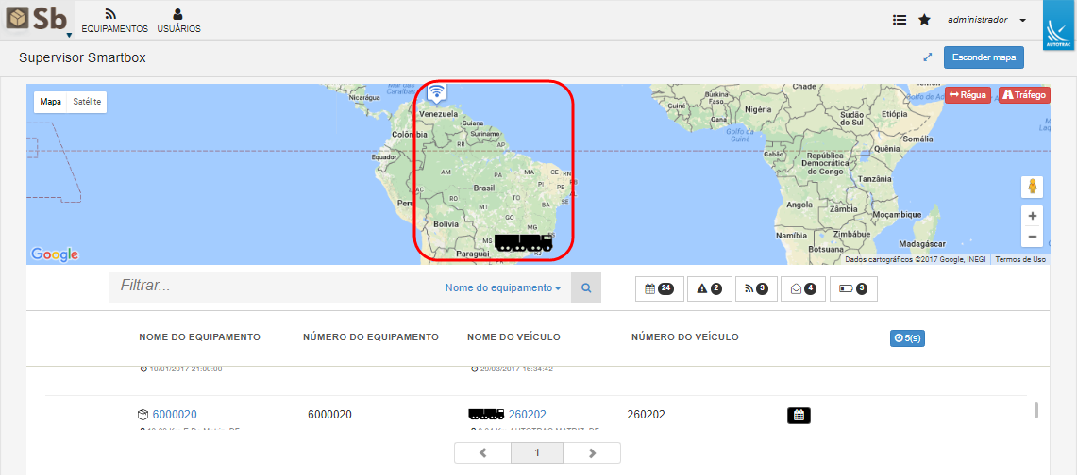Click equipment number cell 6000020
The width and height of the screenshot is (1077, 475).
tap(329, 414)
